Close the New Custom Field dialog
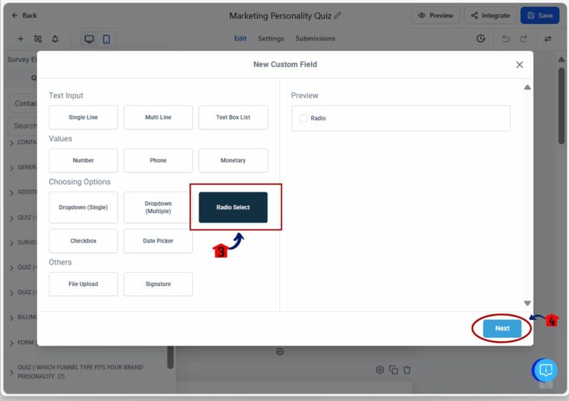The image size is (569, 401). pos(520,64)
